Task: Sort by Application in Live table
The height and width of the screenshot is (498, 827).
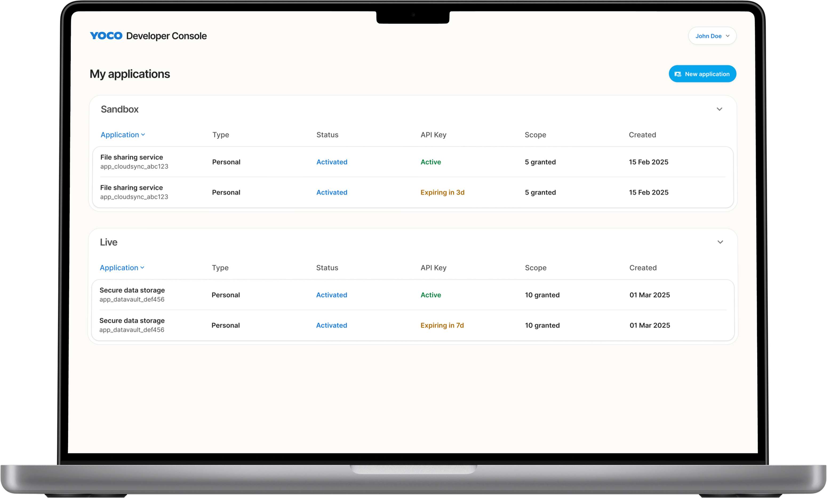Action: point(122,267)
